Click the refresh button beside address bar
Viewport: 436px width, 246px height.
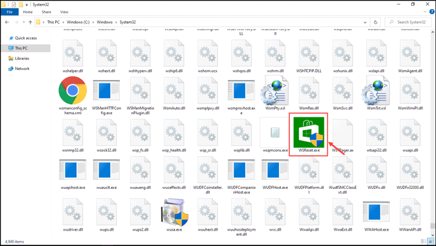375,22
